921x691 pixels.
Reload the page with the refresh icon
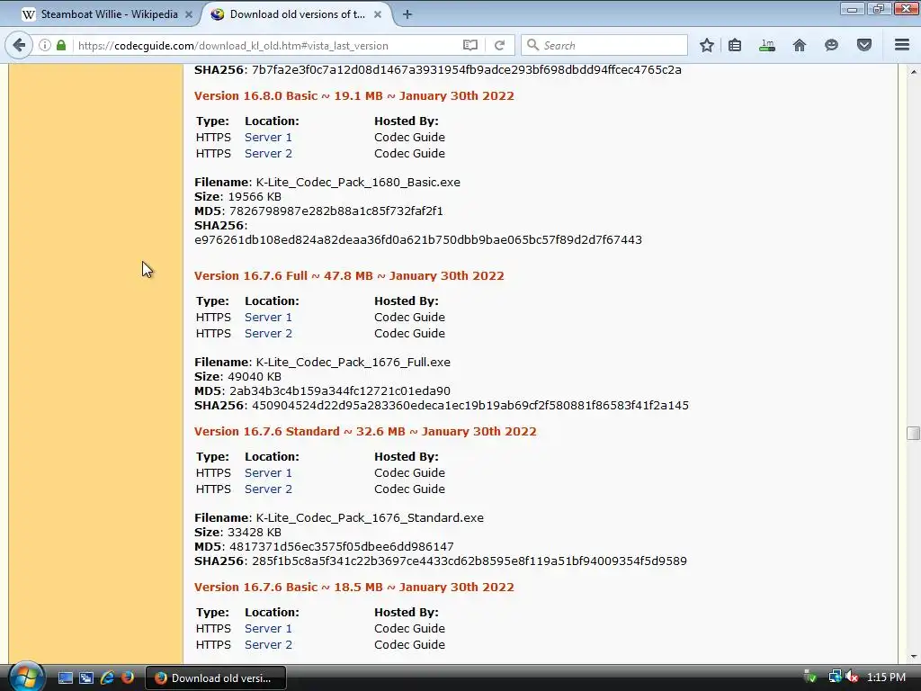(499, 45)
